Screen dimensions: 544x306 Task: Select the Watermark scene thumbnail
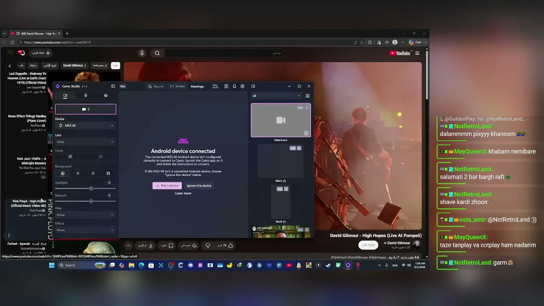pos(281,121)
